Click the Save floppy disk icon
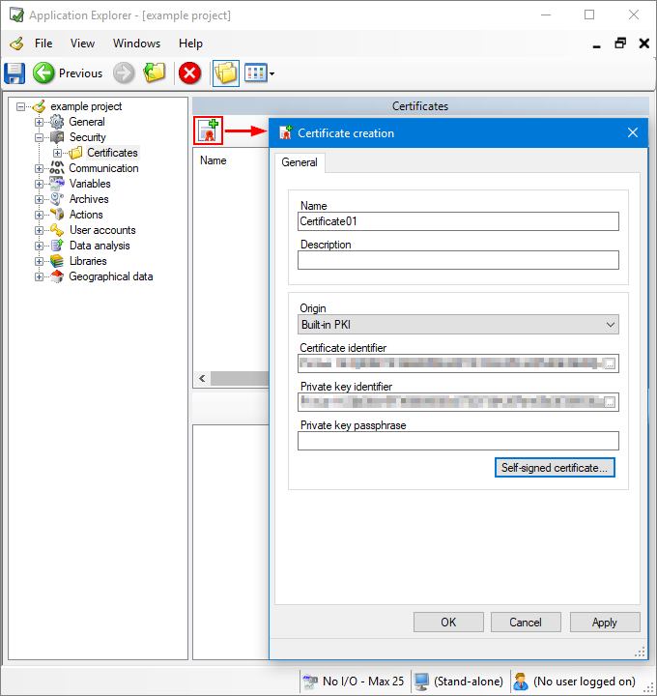Viewport: 657px width, 696px height. coord(15,72)
